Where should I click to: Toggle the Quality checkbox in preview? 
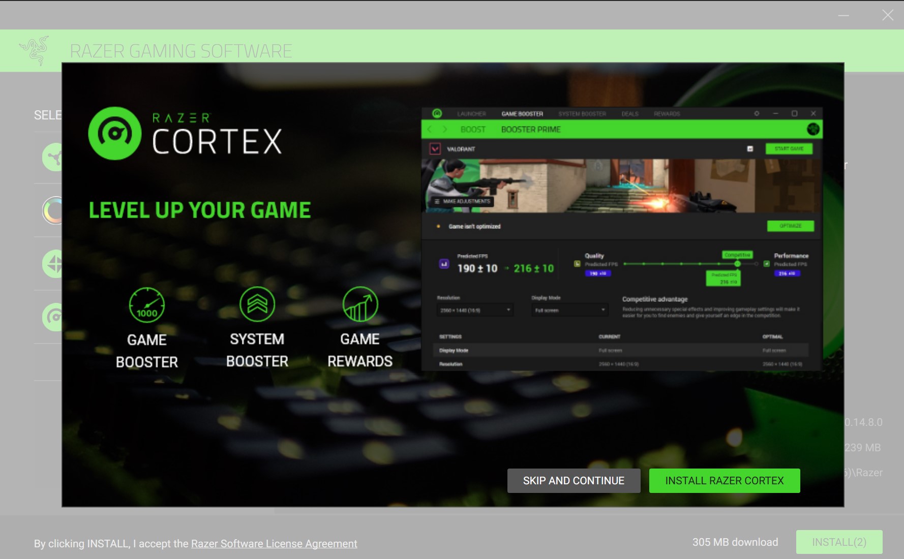(577, 264)
